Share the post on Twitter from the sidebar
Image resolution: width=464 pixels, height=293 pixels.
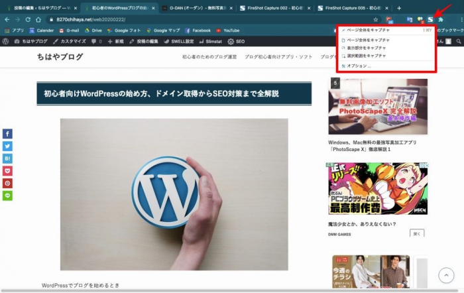pyautogui.click(x=7, y=146)
